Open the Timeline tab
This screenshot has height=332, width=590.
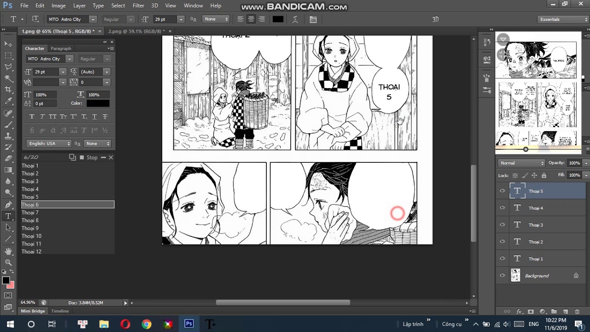pyautogui.click(x=60, y=311)
